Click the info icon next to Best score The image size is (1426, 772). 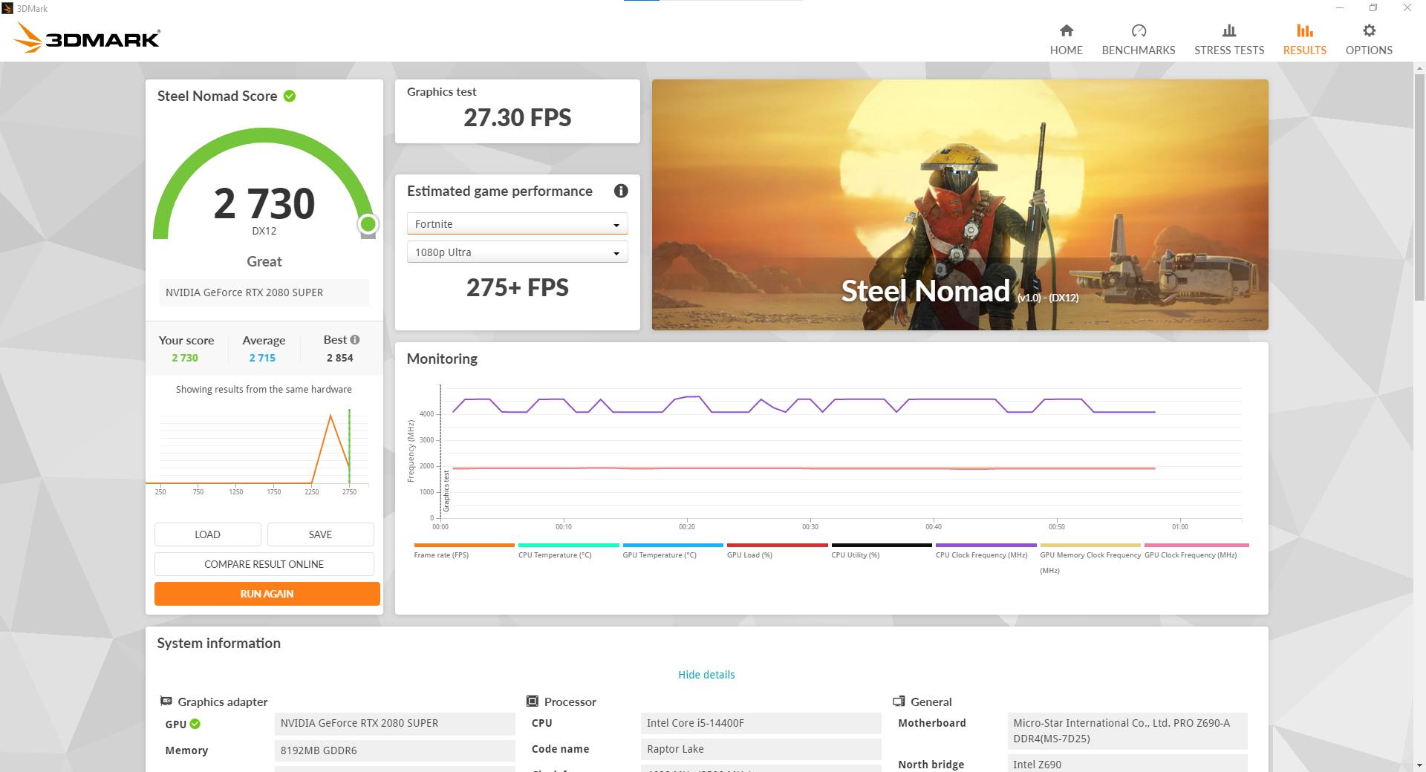pos(355,339)
